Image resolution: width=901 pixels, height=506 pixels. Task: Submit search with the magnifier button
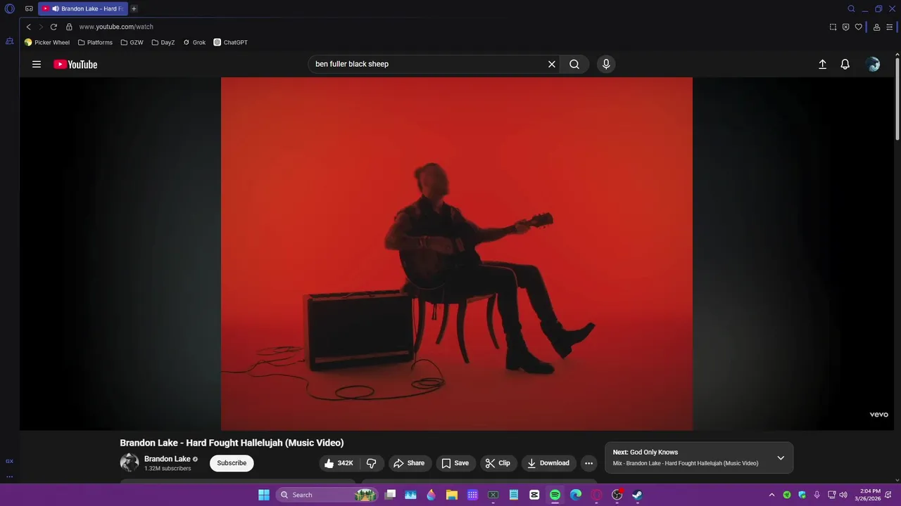point(574,64)
